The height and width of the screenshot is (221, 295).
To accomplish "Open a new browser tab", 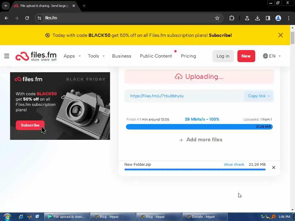I will (84, 6).
